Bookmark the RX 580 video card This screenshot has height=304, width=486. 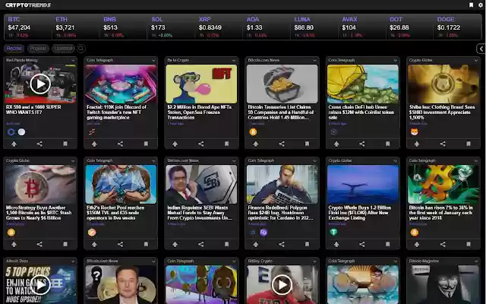[65, 144]
